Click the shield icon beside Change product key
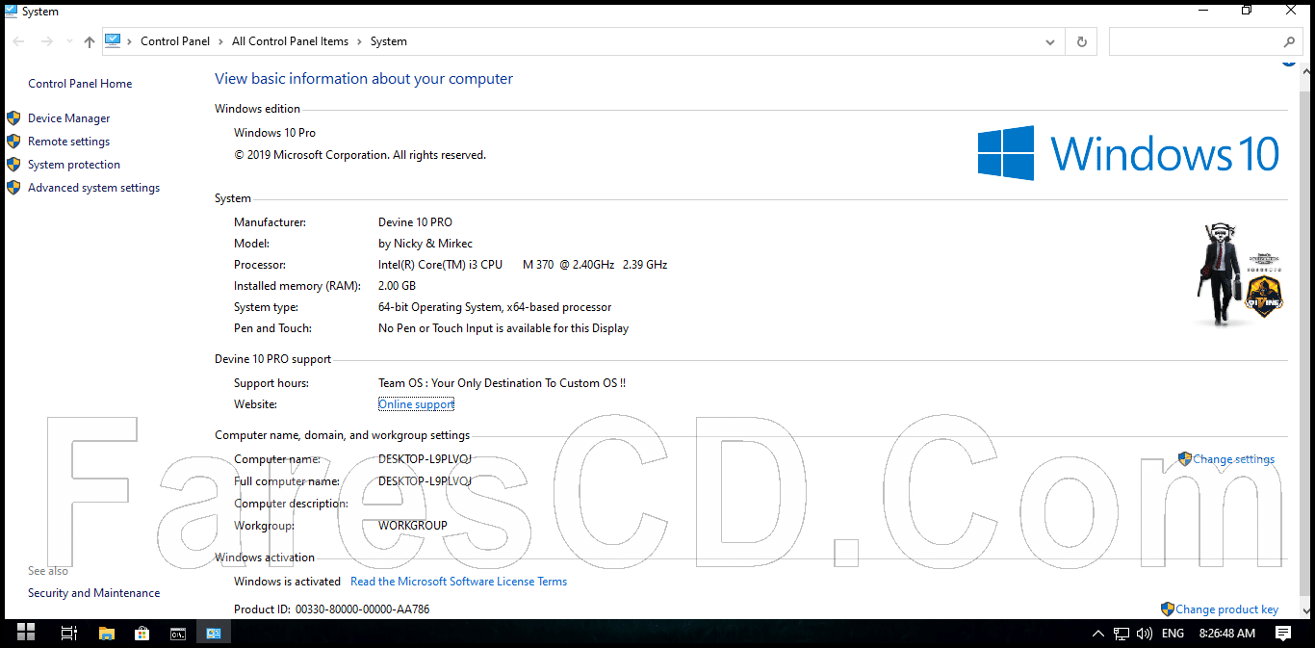The width and height of the screenshot is (1315, 648). click(1168, 609)
